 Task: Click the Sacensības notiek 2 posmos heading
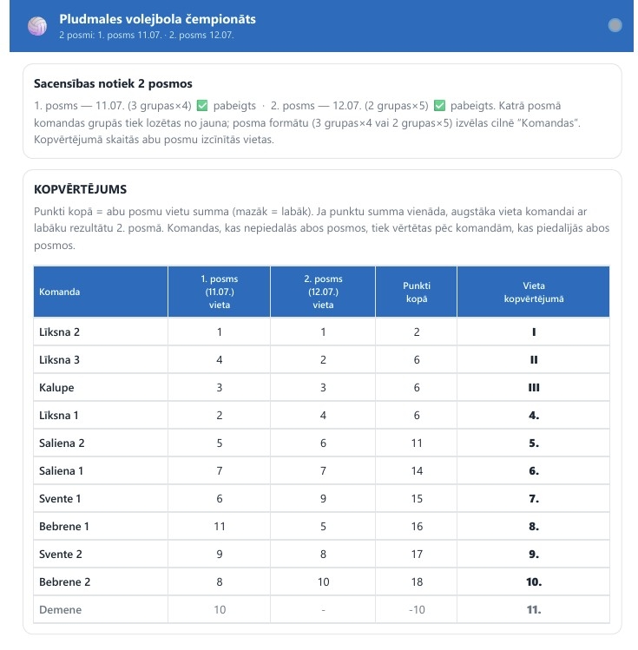pos(113,83)
